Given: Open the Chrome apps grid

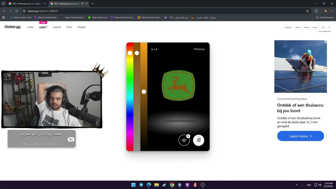Looking at the screenshot, I should coord(3,18).
